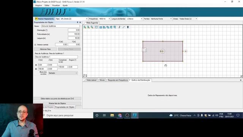Show hidden system tray icons
Viewport: 243px width, 137px height.
[x=194, y=115]
